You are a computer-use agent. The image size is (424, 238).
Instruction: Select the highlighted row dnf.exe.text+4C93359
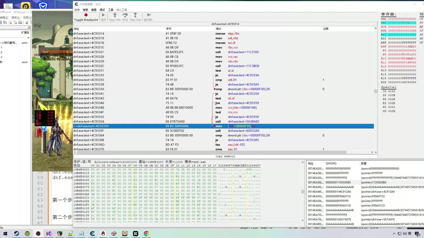pyautogui.click(x=224, y=126)
